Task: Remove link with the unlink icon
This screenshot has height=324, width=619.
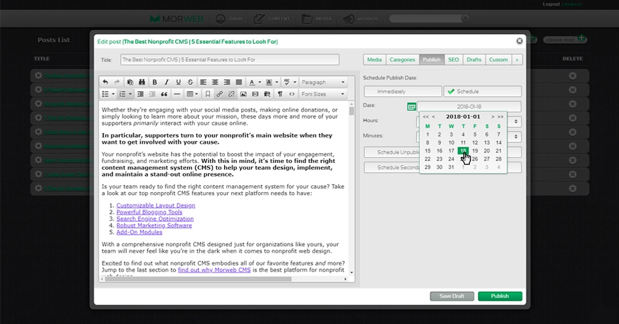Action: click(x=232, y=94)
